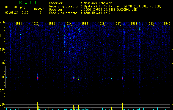173x110 pixels.
Task: Click the 1533 time axis marker
Action: click(52, 23)
